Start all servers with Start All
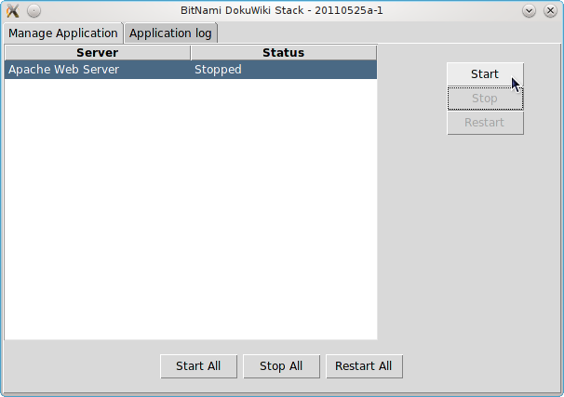This screenshot has width=564, height=397. pos(198,366)
